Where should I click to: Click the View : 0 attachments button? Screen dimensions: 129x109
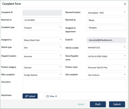tap(51, 96)
